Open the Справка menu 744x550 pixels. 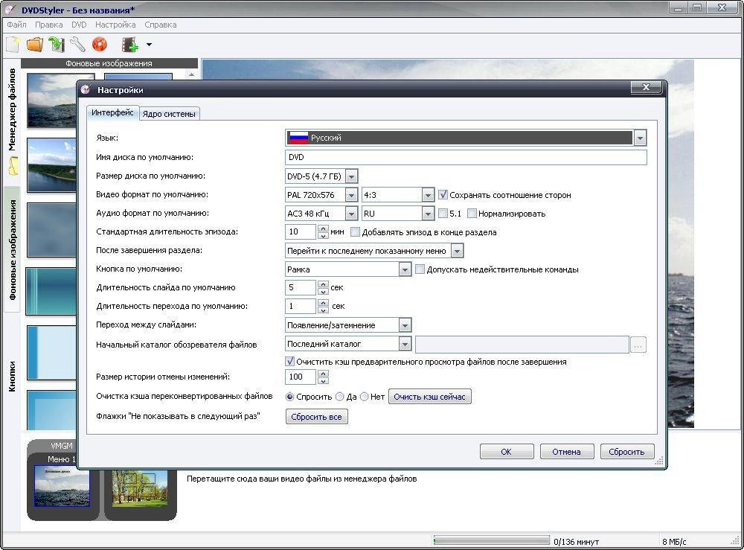click(x=161, y=25)
